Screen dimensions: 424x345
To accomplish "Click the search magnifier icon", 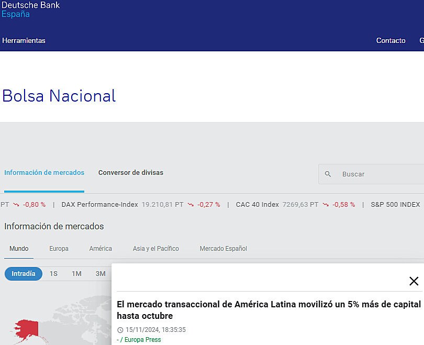I will (x=328, y=174).
